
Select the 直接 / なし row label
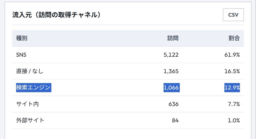point(30,71)
